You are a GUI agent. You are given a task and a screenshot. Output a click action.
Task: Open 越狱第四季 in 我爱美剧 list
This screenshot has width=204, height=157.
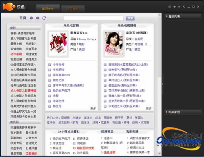137,143
